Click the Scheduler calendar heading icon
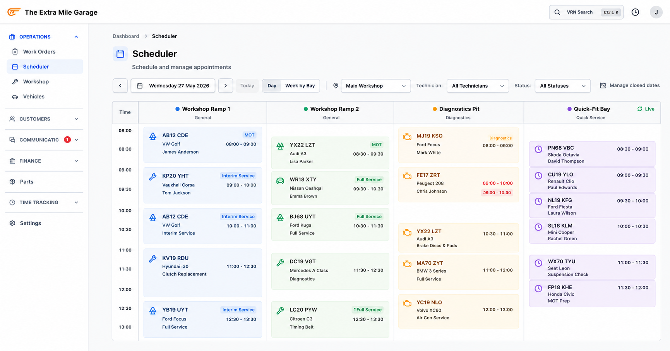670x351 pixels. 120,54
